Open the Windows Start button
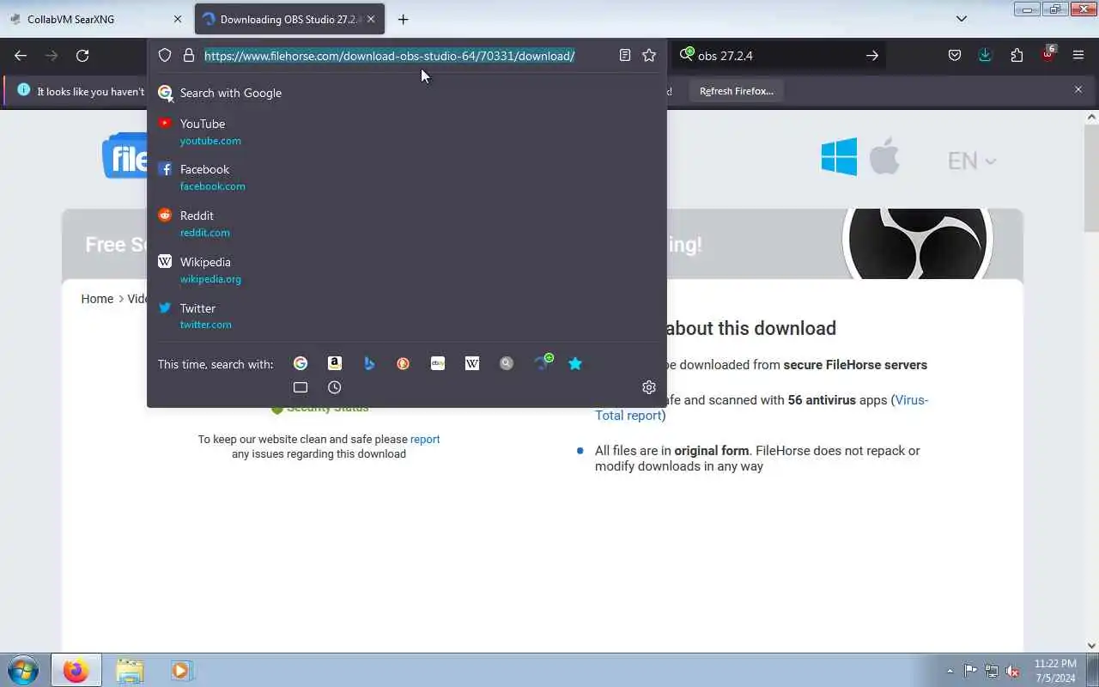Image resolution: width=1099 pixels, height=687 pixels. coord(22,670)
